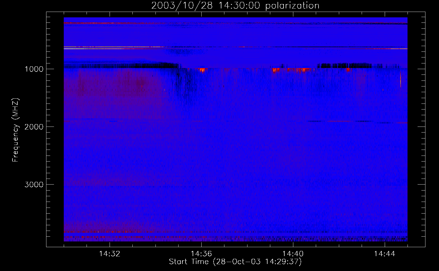Click the 1000 frequency tick label
Screen dimensions: 439x271
(x=34, y=69)
